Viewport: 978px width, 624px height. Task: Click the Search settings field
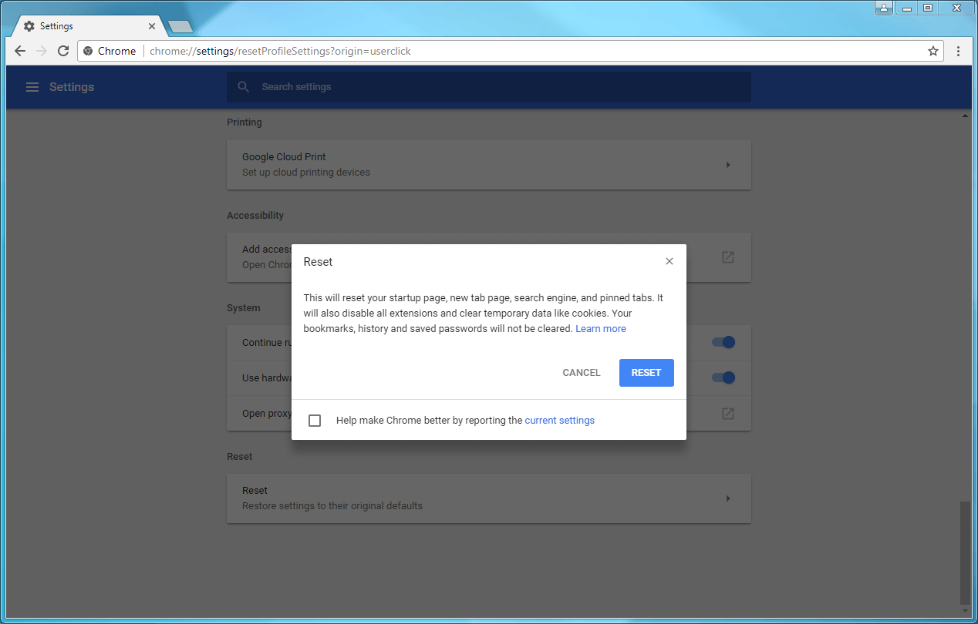pos(489,87)
